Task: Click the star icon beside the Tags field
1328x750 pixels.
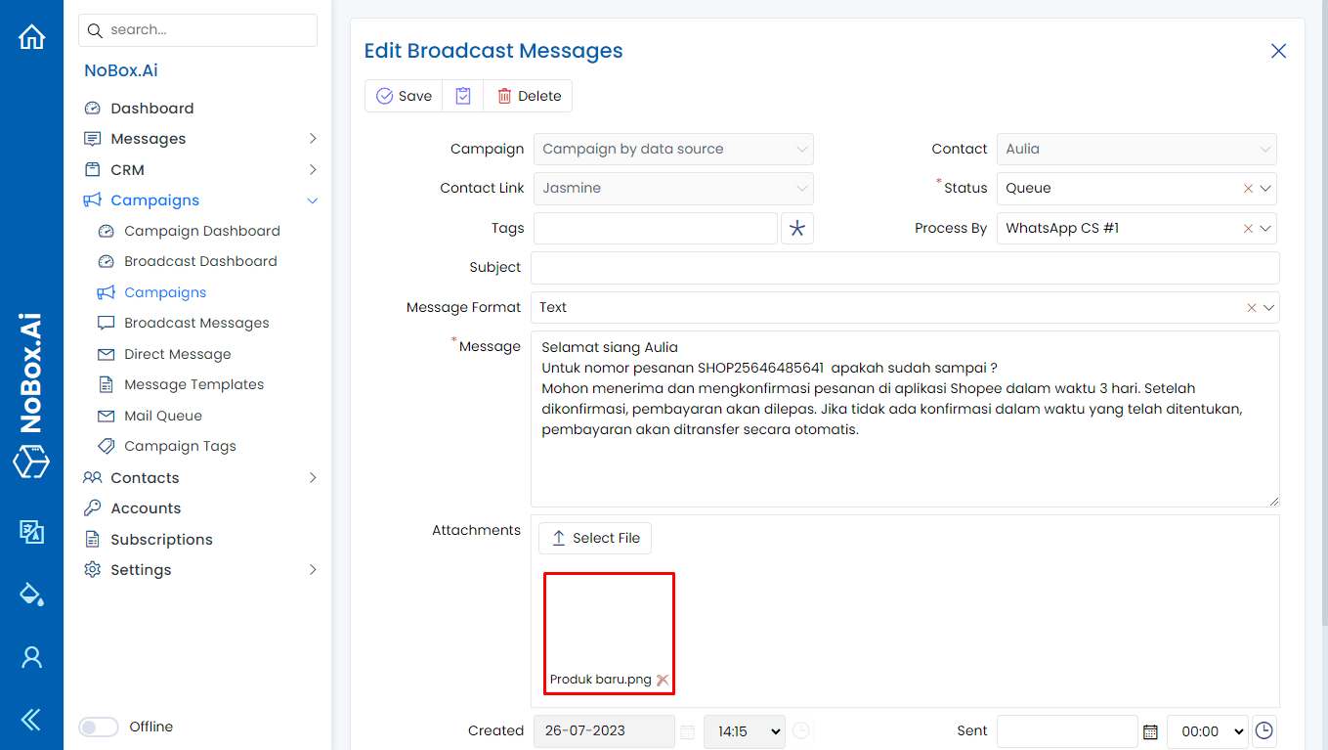Action: [x=796, y=228]
